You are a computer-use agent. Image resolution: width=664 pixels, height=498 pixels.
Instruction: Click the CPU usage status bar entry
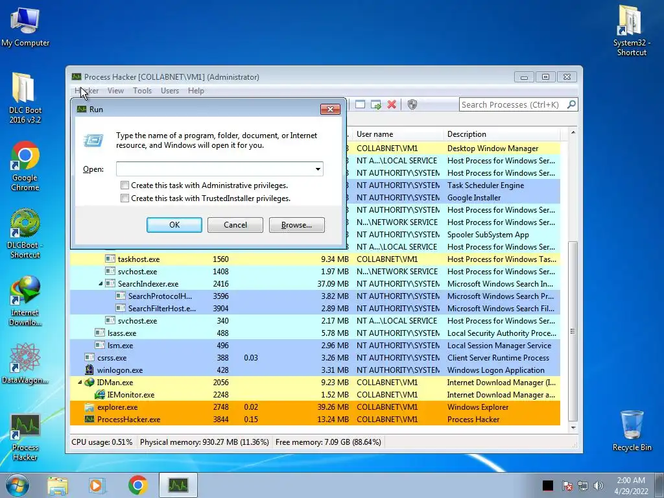102,442
